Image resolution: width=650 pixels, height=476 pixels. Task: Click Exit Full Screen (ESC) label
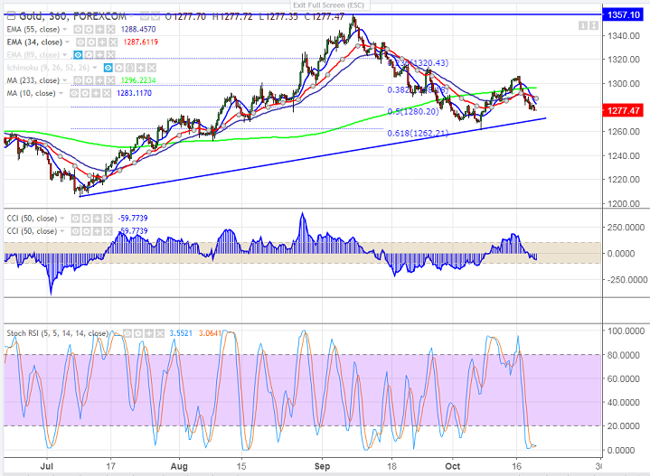[x=325, y=5]
